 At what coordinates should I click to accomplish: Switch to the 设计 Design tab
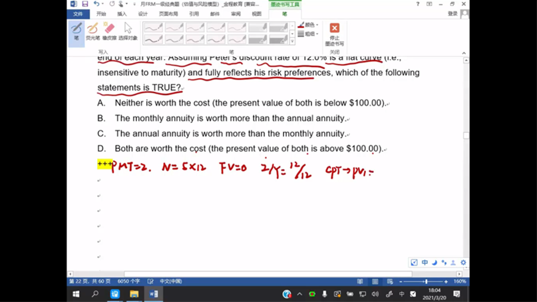143,14
